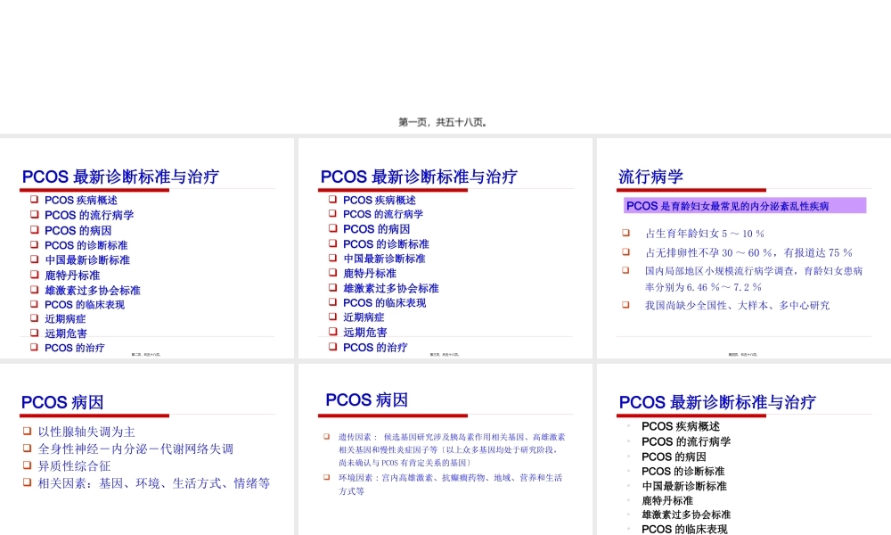Check the bullet box next to 近期病症
891x535 pixels.
pos(36,317)
